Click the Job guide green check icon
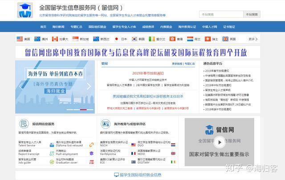285x180 pixels. (x=52, y=162)
